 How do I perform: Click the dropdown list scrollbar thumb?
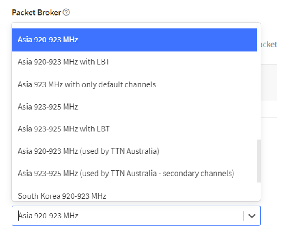point(259,161)
